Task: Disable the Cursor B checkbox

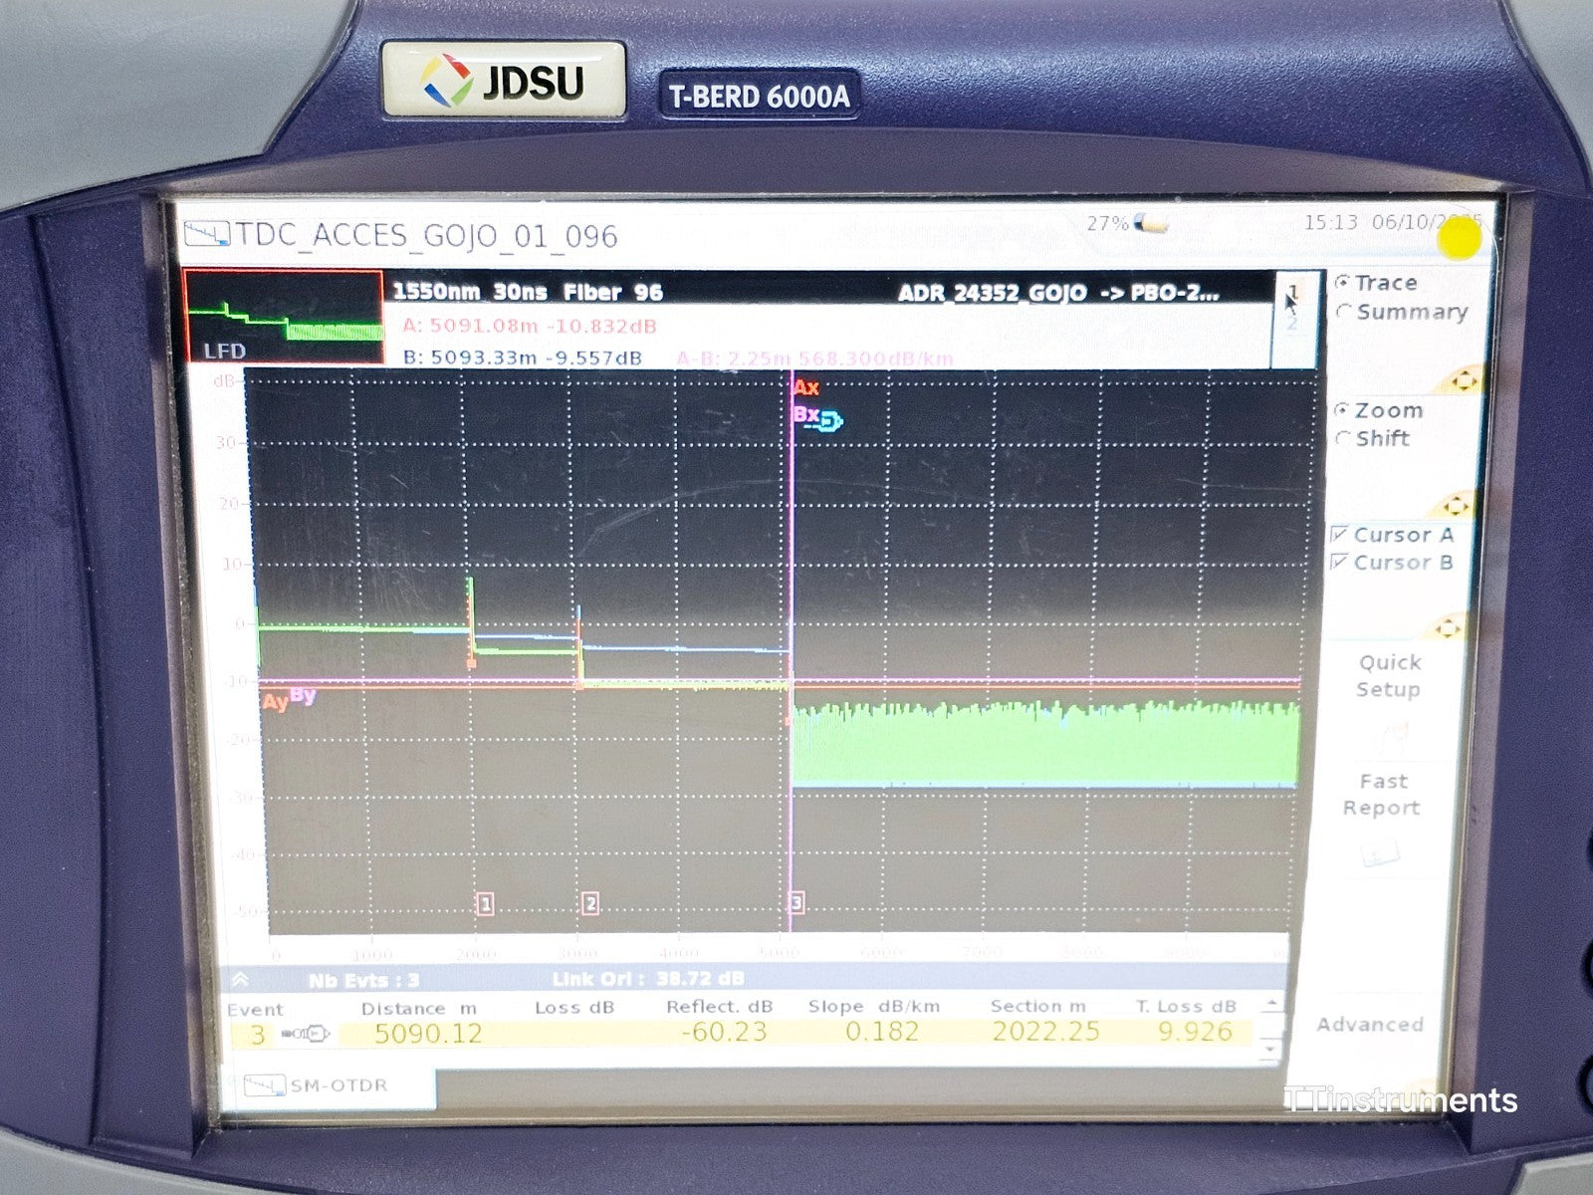Action: click(1339, 563)
